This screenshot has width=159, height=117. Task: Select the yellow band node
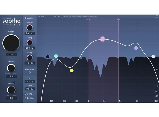pyautogui.click(x=72, y=70)
